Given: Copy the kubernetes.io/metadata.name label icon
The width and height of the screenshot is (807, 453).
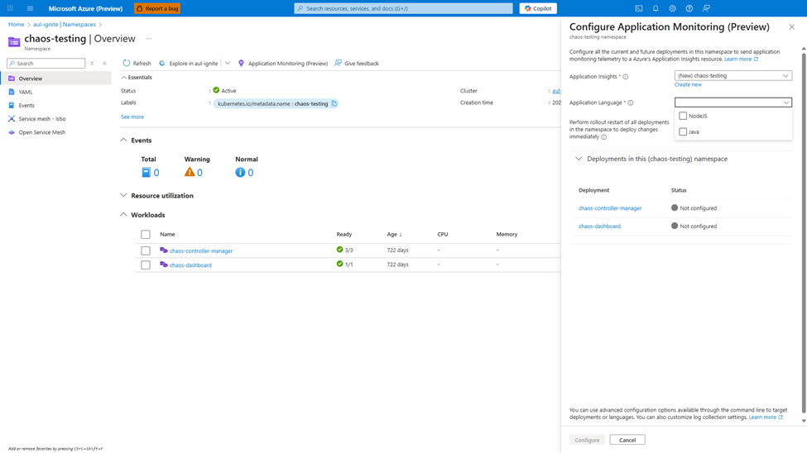Looking at the screenshot, I should pos(334,103).
